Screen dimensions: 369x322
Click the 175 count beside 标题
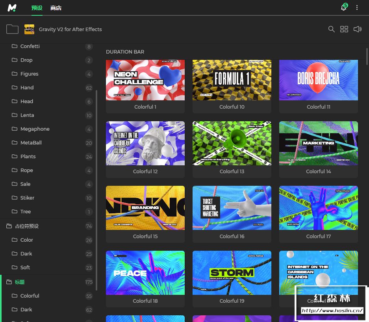89,282
